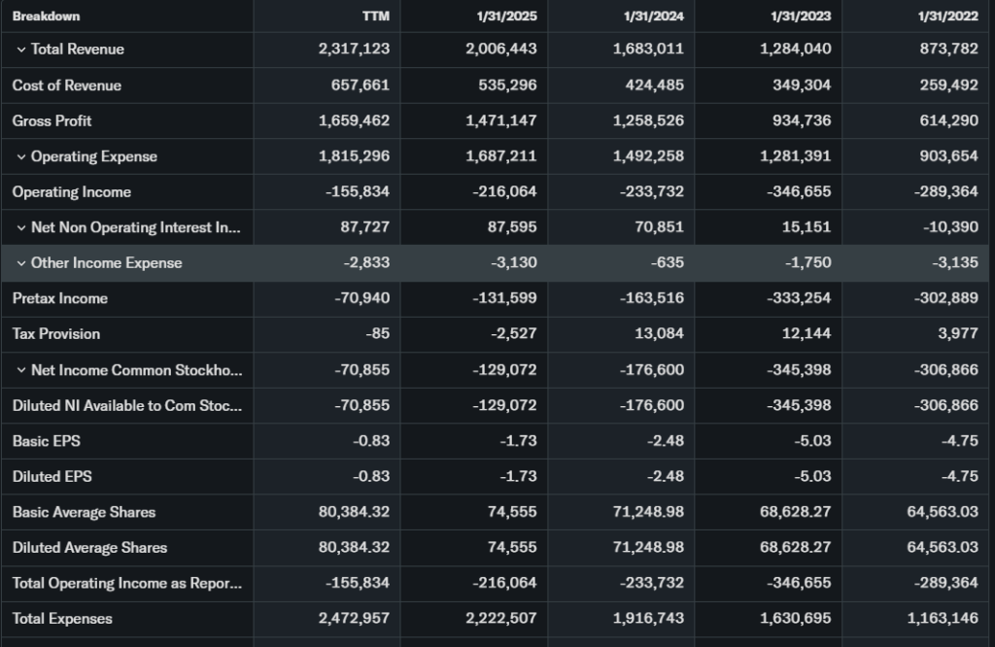Click the 1/31/2023 column header

point(801,17)
